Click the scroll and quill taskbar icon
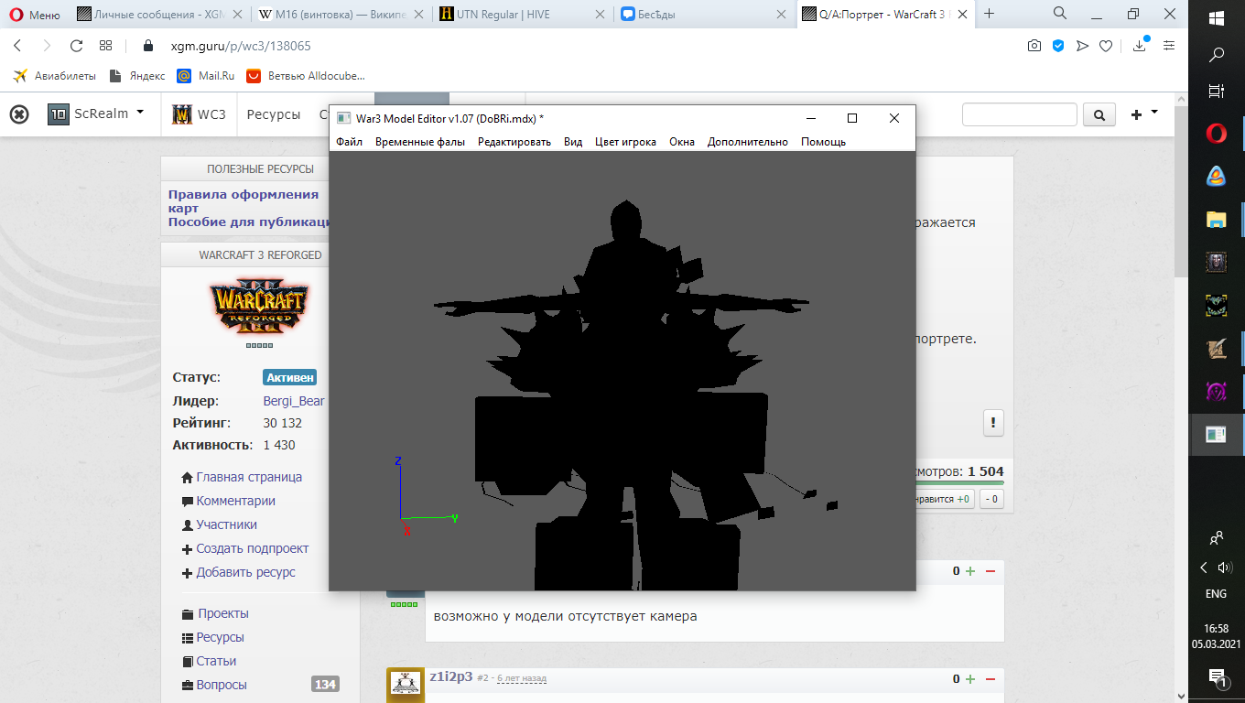 tap(1217, 348)
